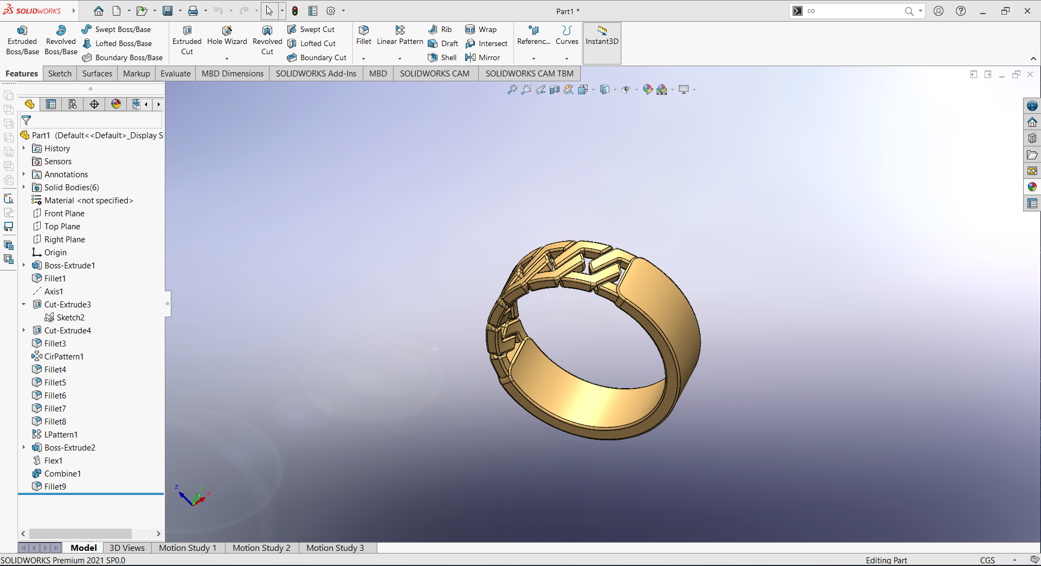Select the Boundary Cut tool
Viewport: 1041px width, 566px height.
(317, 57)
